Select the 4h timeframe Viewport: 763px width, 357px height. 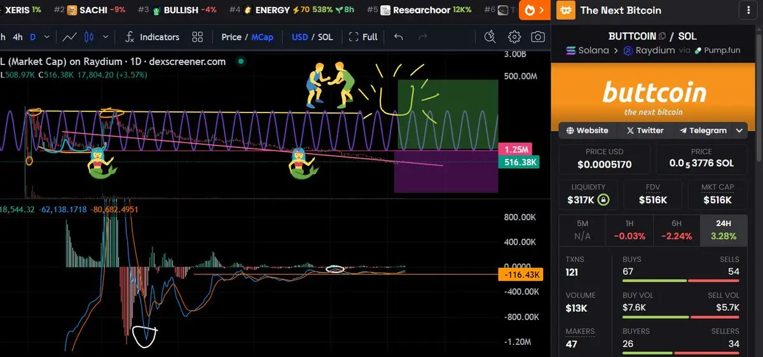point(17,37)
